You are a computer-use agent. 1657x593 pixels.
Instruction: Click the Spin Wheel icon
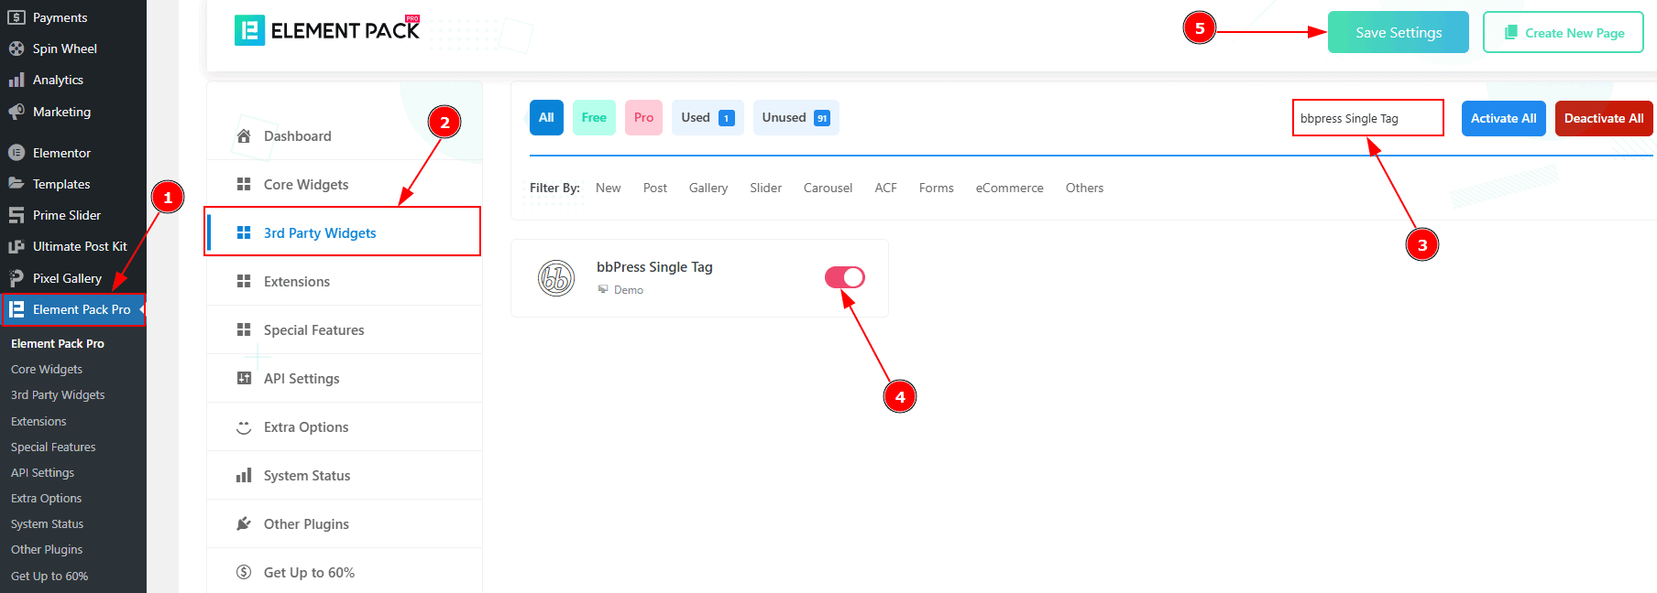(16, 49)
